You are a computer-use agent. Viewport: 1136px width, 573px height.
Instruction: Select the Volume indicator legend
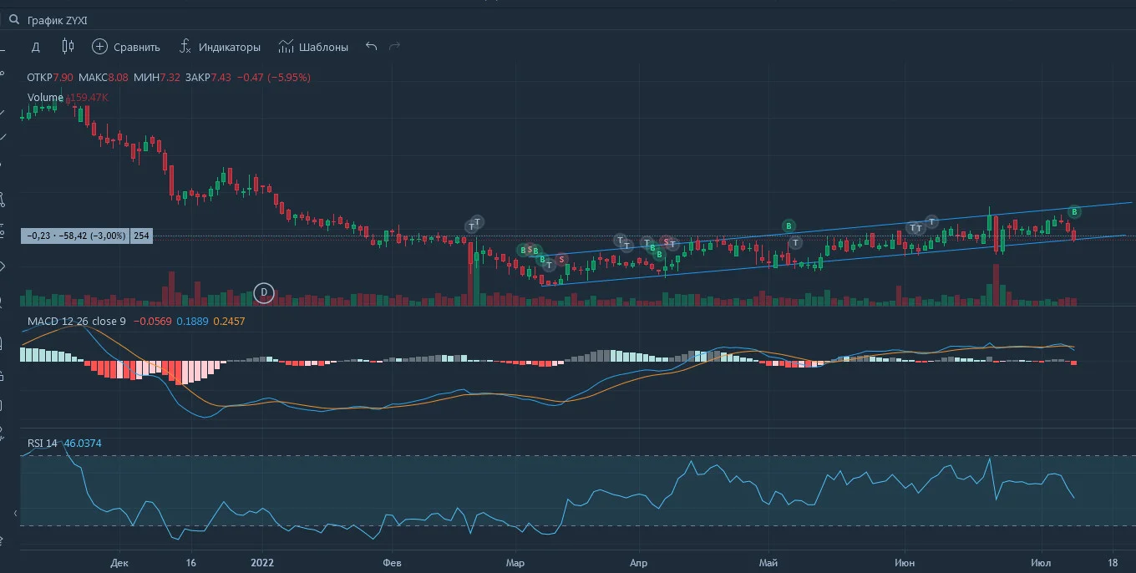click(45, 97)
